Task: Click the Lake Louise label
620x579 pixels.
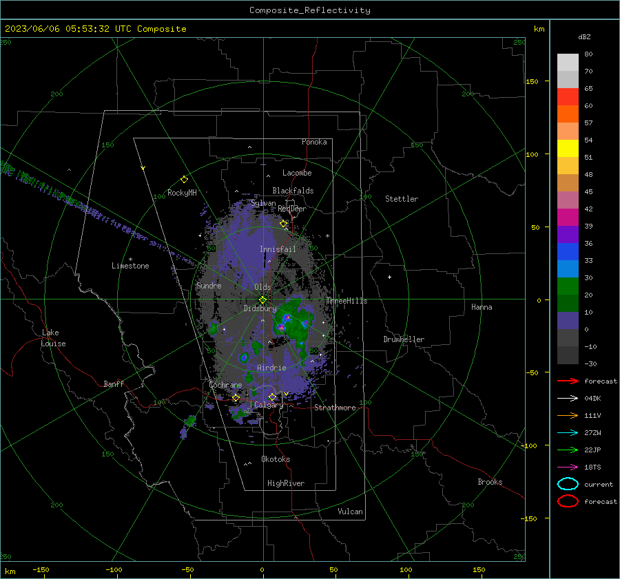Action: [53, 338]
